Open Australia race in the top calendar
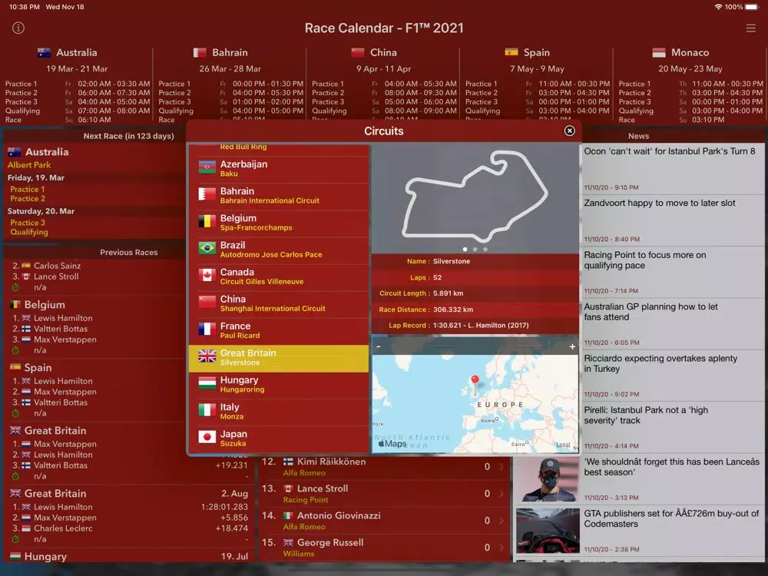The width and height of the screenshot is (768, 576). [x=77, y=86]
